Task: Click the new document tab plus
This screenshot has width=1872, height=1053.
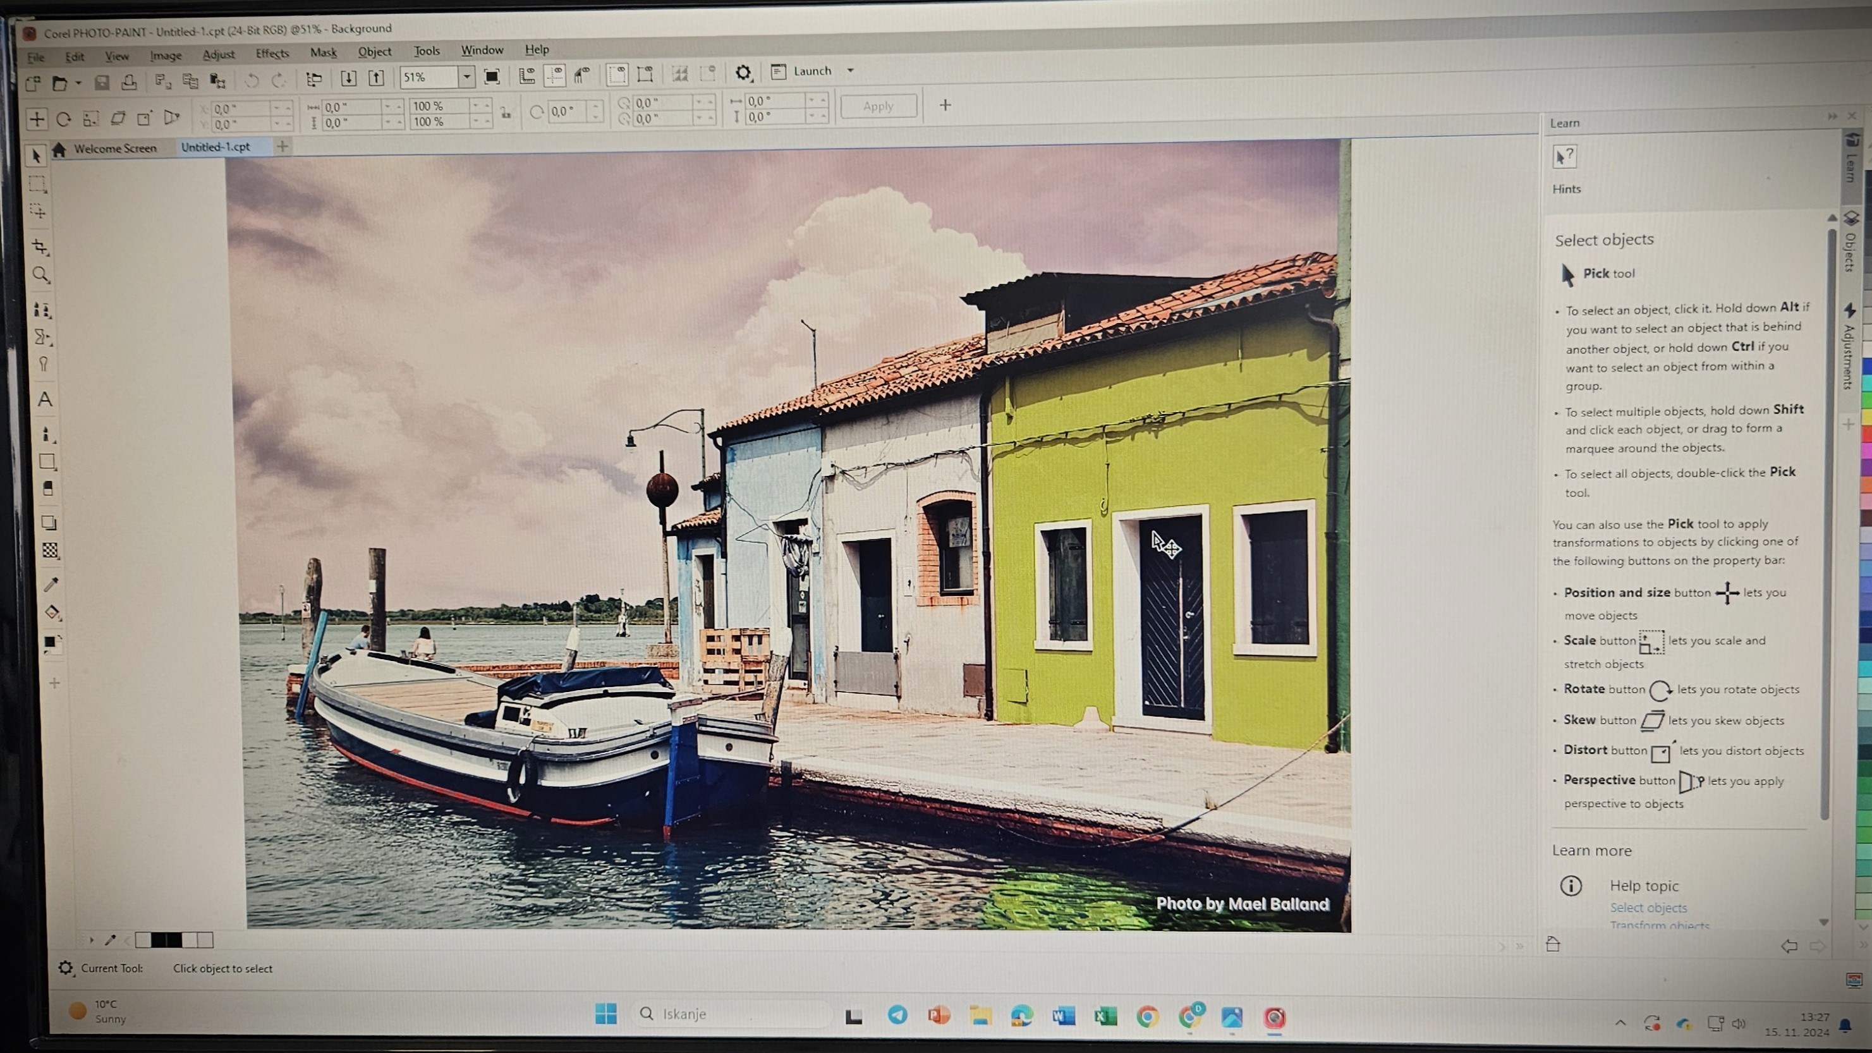Action: pos(283,146)
